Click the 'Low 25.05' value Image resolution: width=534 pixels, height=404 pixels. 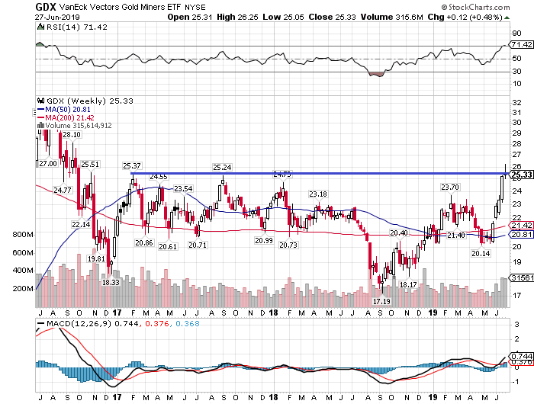point(283,17)
